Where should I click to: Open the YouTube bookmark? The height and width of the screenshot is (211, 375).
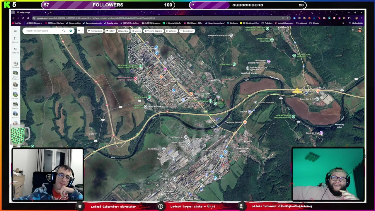click(16, 23)
